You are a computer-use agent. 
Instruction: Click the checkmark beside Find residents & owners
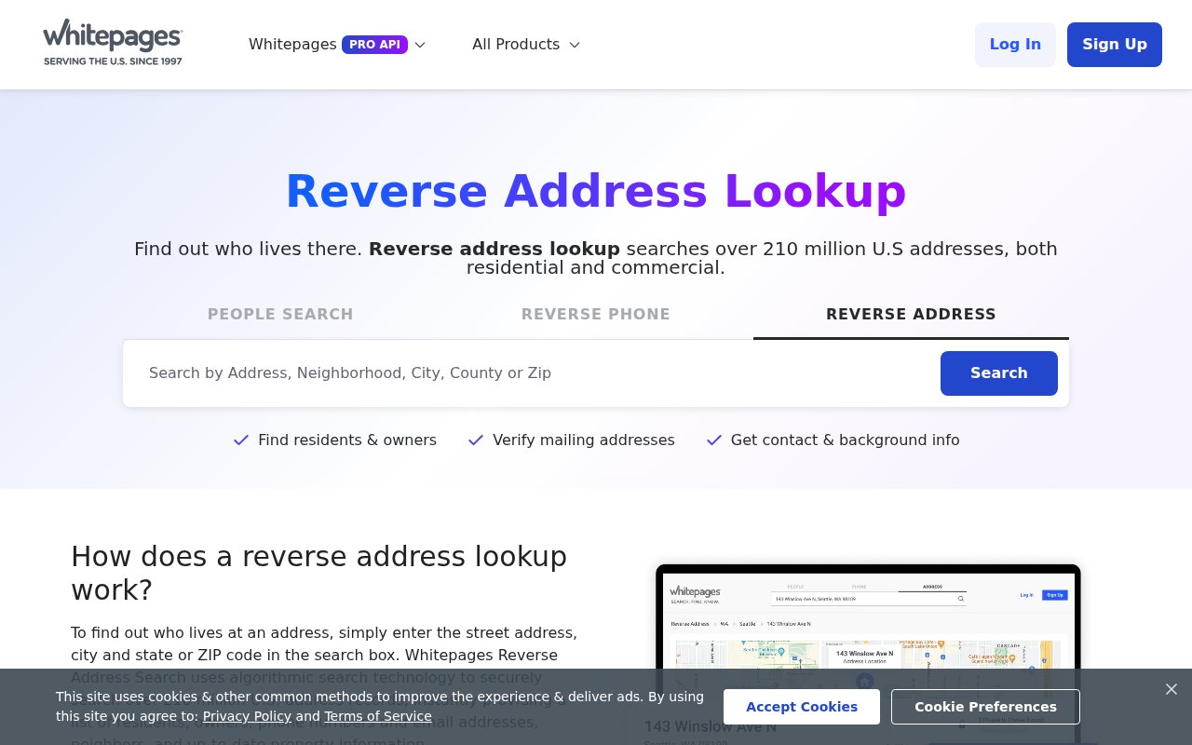(x=241, y=440)
